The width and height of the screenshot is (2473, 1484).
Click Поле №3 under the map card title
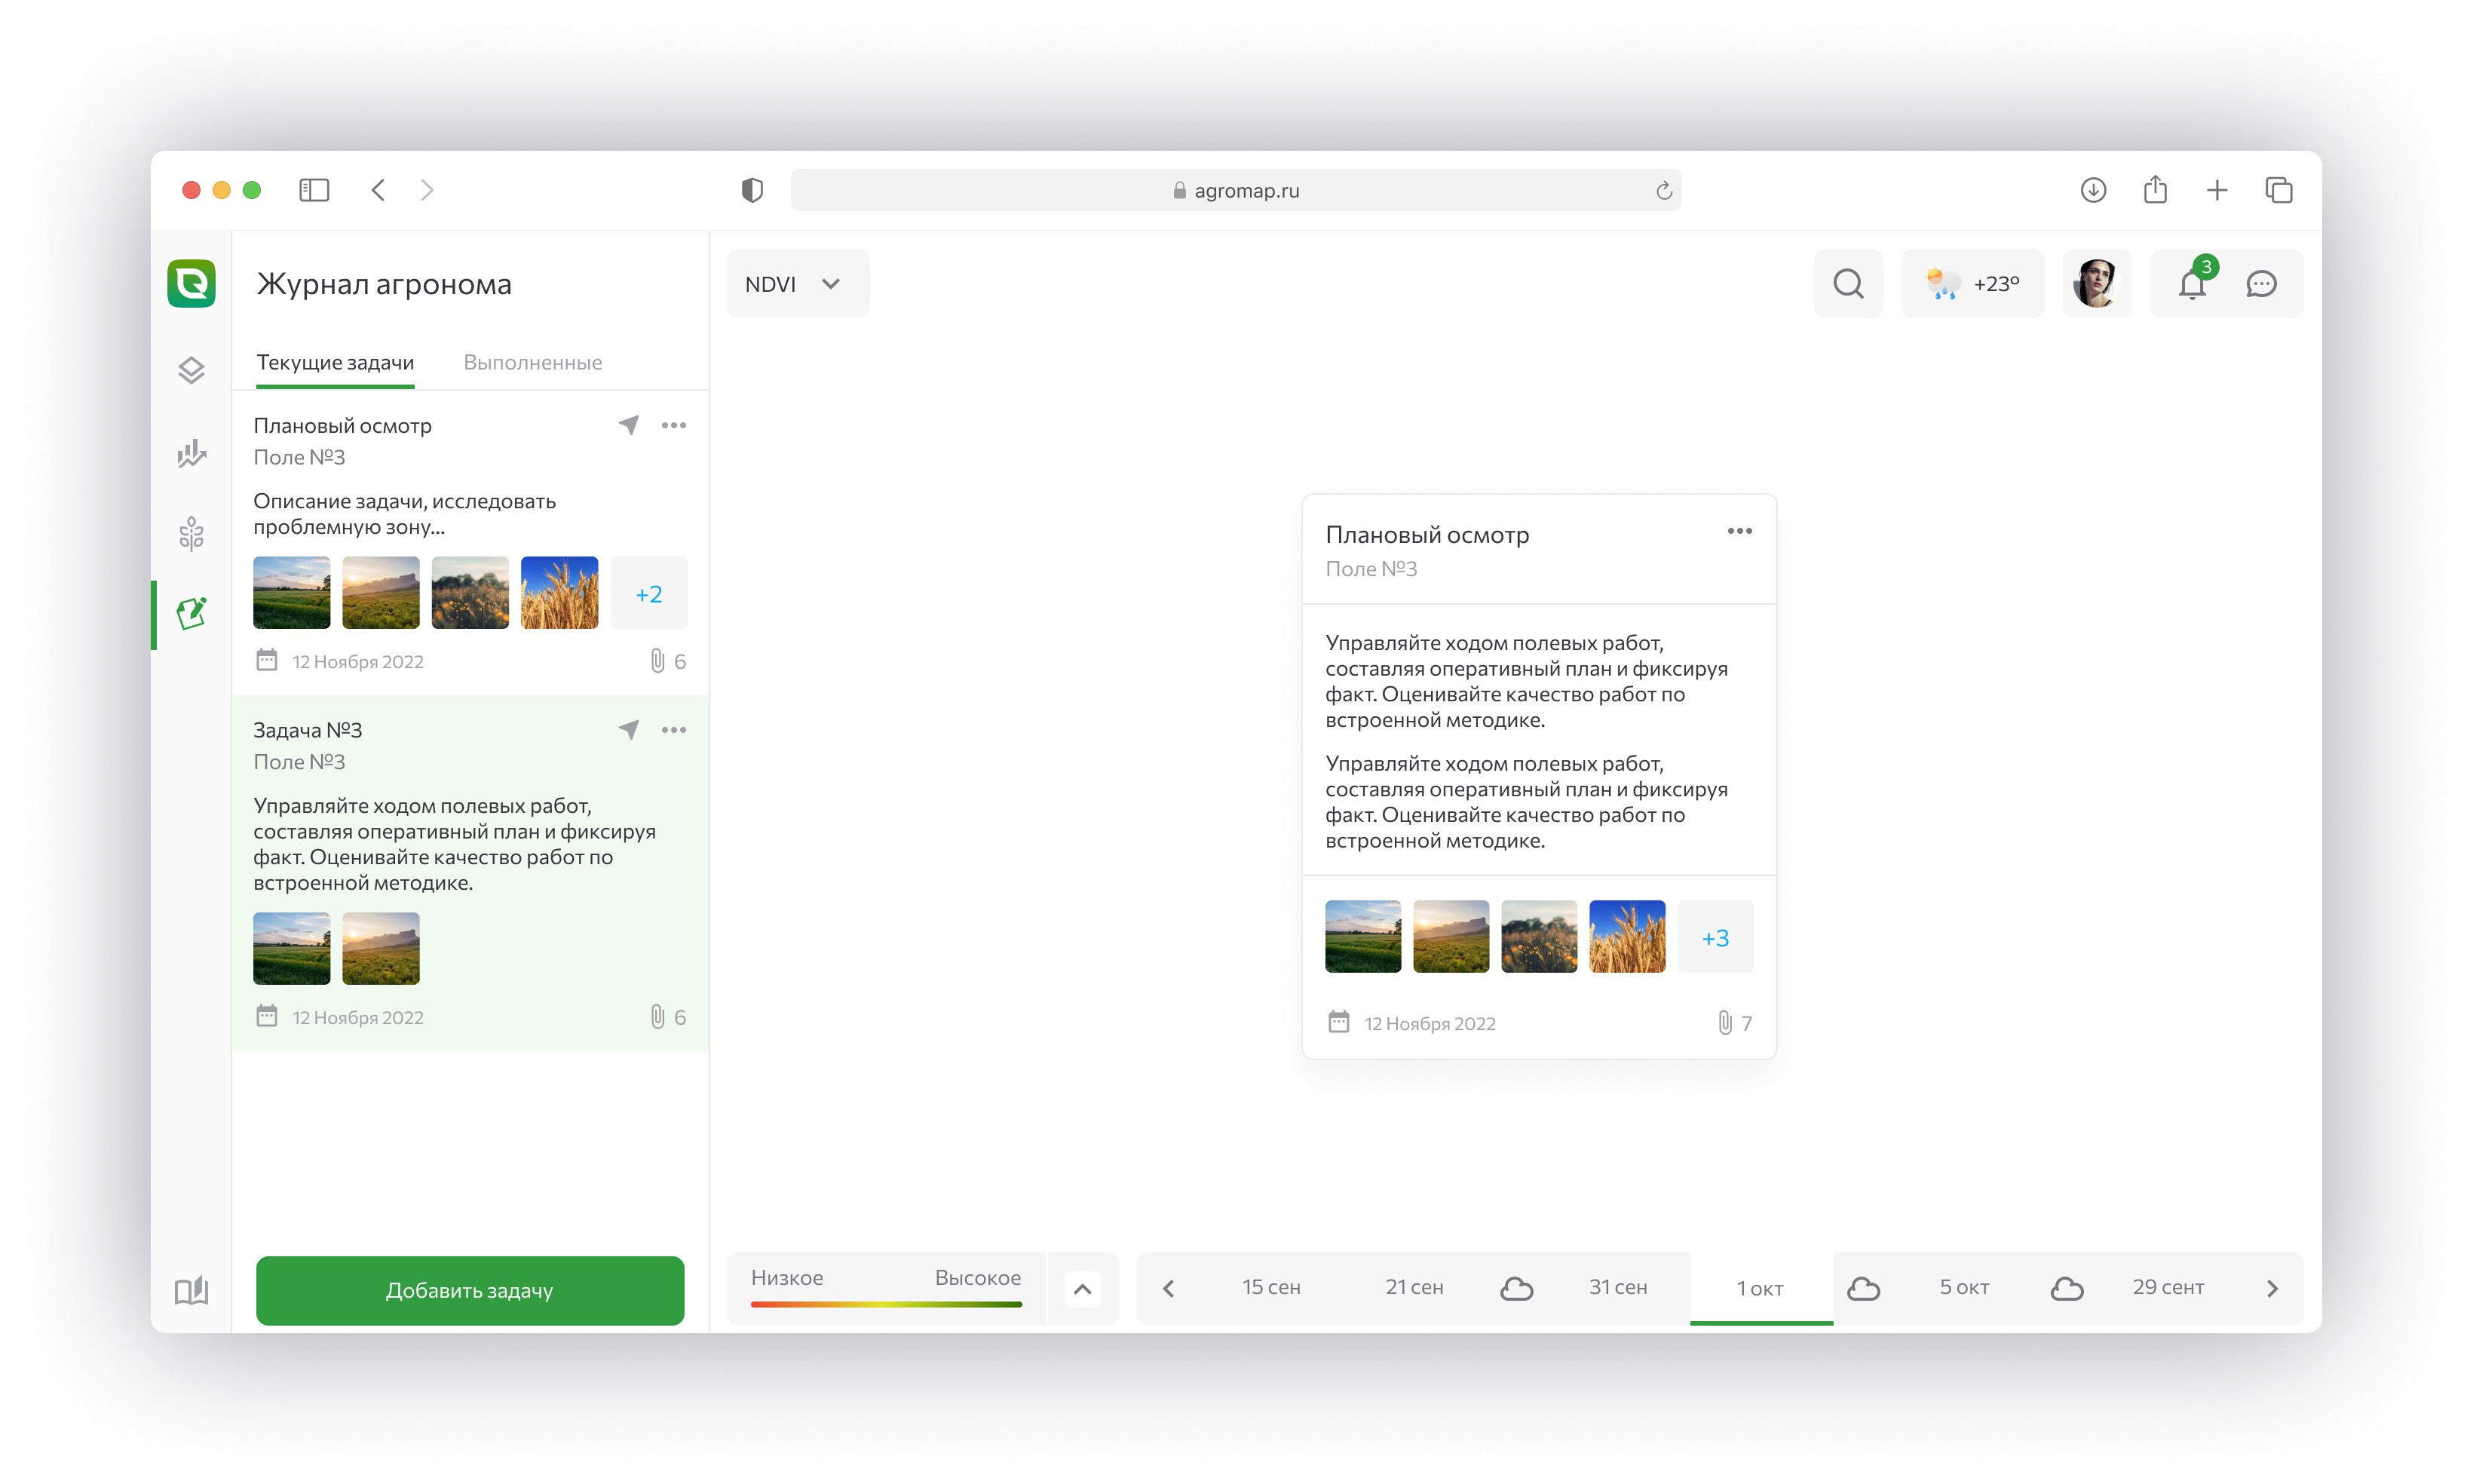point(1371,569)
